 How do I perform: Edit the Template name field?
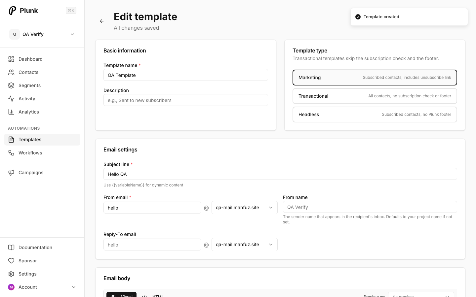pos(186,75)
